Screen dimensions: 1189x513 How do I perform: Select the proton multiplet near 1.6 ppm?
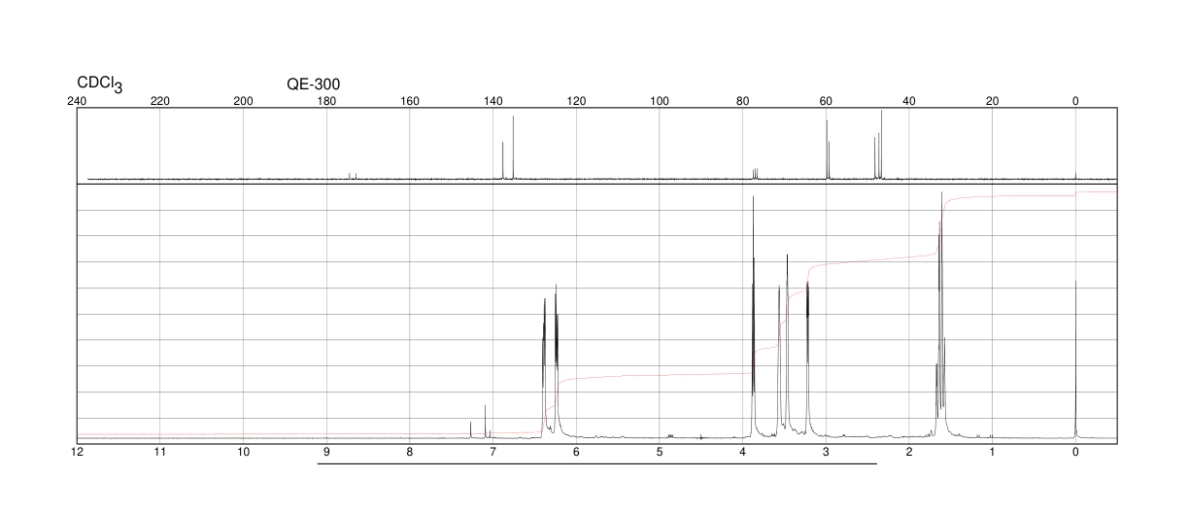click(x=940, y=314)
